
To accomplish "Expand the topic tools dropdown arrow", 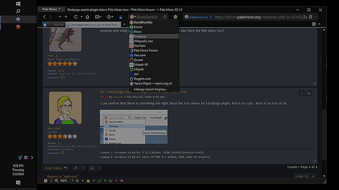I will (83, 168).
